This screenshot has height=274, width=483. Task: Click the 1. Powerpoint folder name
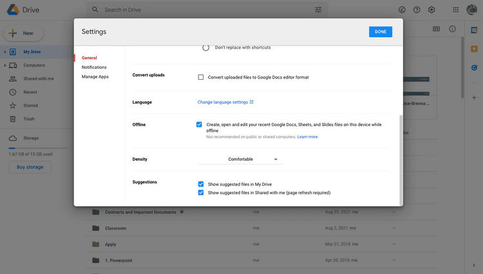click(x=118, y=260)
